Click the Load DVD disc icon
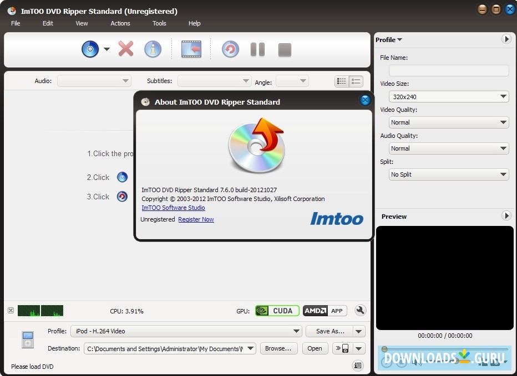 point(90,49)
